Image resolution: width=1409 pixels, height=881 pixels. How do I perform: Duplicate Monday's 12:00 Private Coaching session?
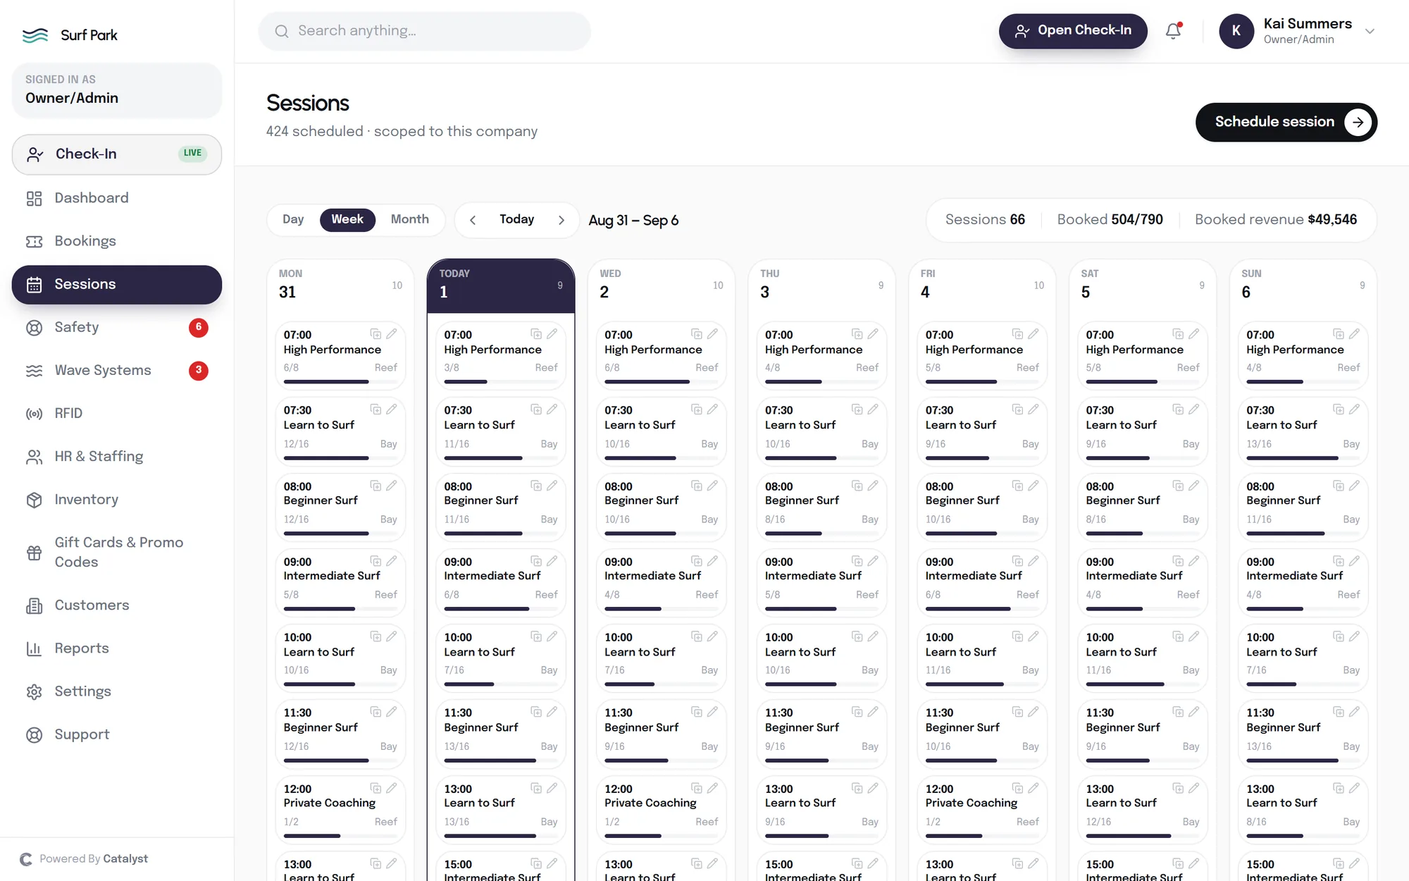(x=375, y=788)
